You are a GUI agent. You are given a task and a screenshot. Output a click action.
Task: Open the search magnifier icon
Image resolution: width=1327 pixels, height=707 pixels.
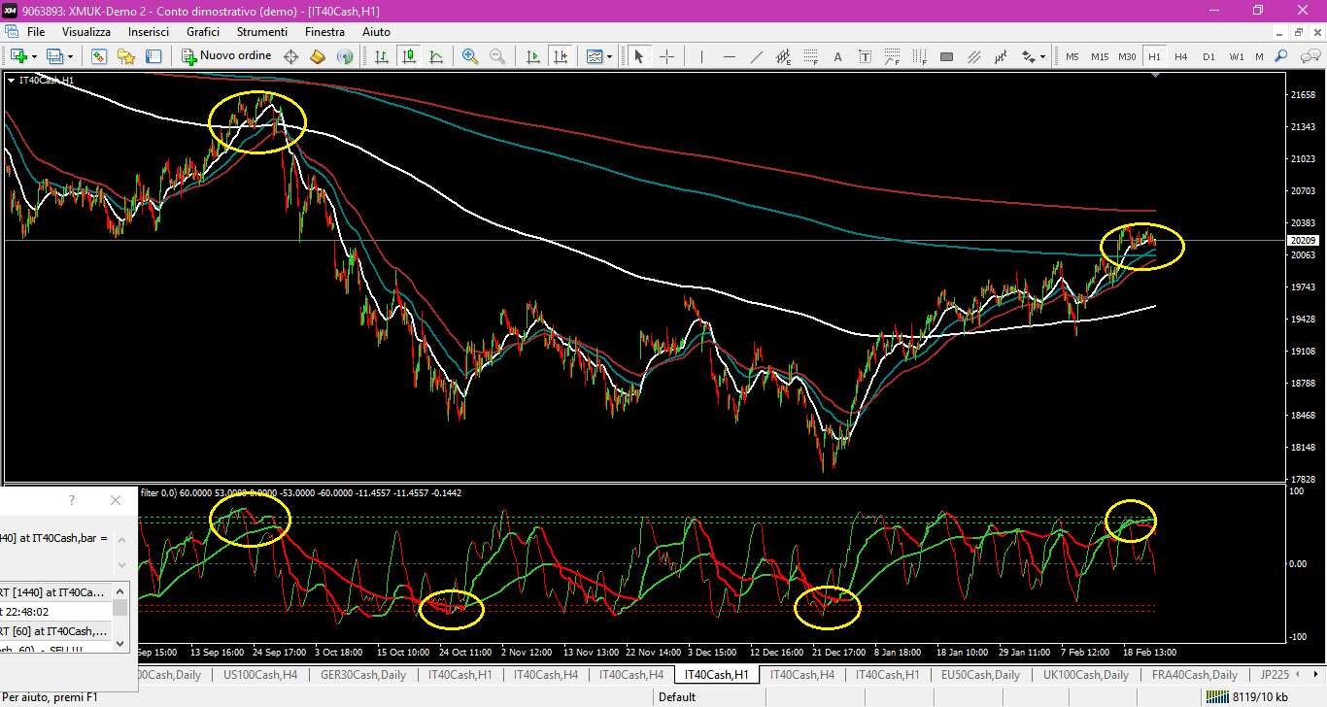point(1281,56)
